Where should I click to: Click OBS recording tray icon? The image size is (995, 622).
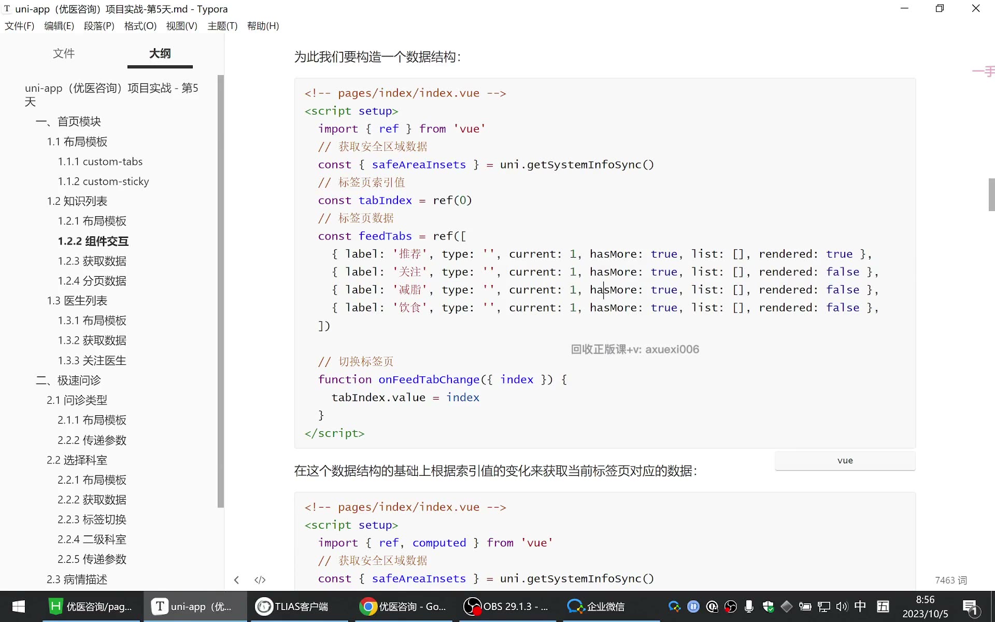pos(731,606)
